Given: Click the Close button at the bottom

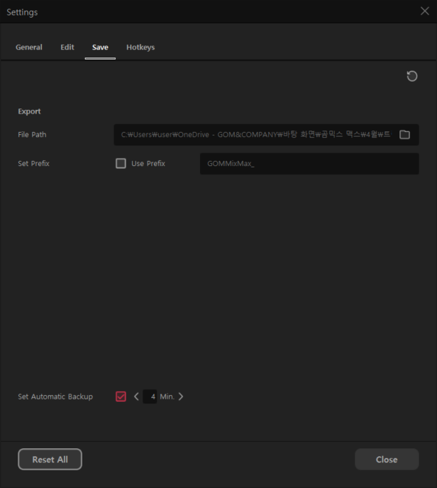Looking at the screenshot, I should pos(387,460).
